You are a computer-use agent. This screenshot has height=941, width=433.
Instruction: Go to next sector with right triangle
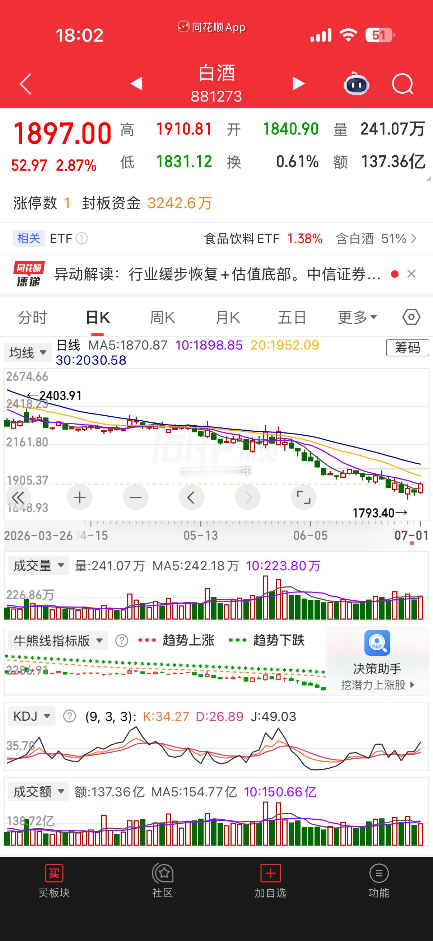pos(298,84)
